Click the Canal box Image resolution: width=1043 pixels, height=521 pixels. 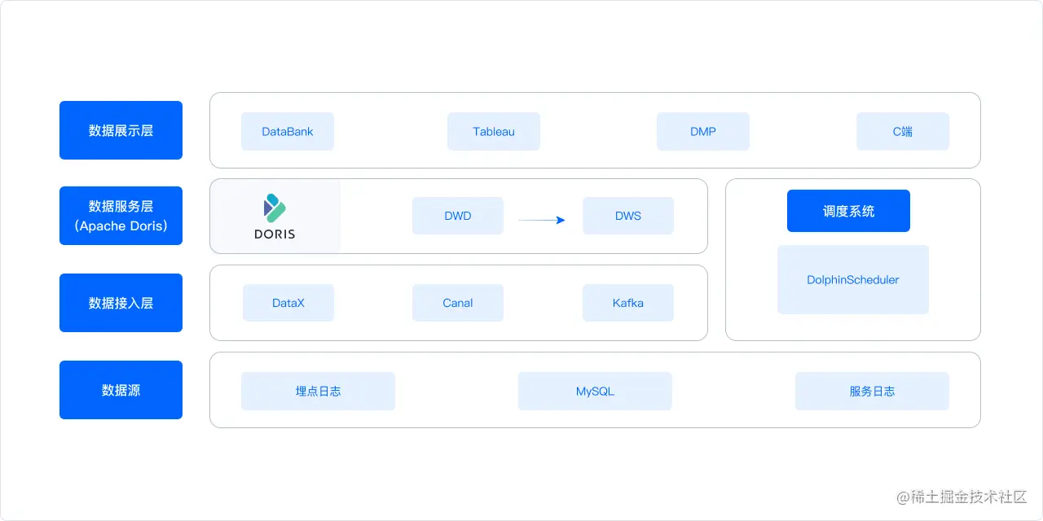[x=458, y=303]
